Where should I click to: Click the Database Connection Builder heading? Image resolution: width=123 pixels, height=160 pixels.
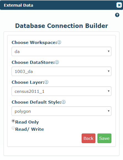tap(62, 26)
